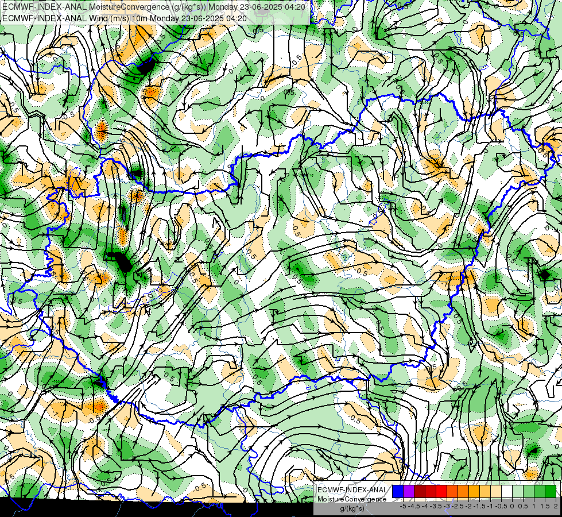Screen dimensions: 562x517
Task: Click the light orange swatch between -1.5 and -1
Action: tap(485, 492)
